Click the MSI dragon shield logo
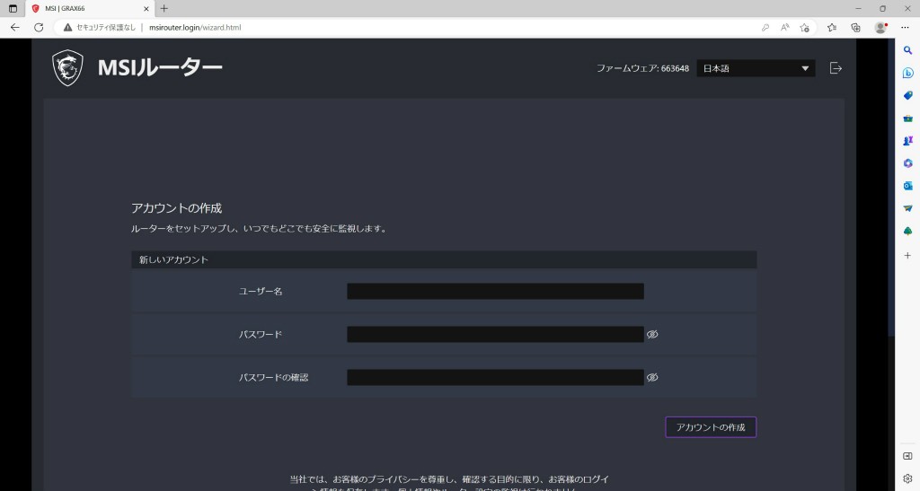Screen dimensions: 920x491 click(67, 68)
